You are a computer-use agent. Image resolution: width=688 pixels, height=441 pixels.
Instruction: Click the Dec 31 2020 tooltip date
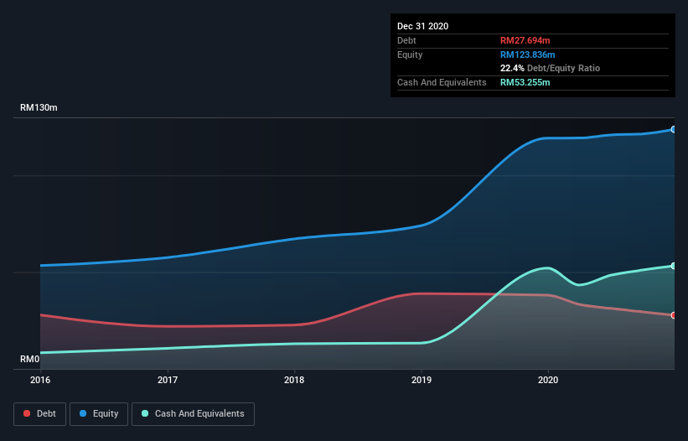click(422, 26)
